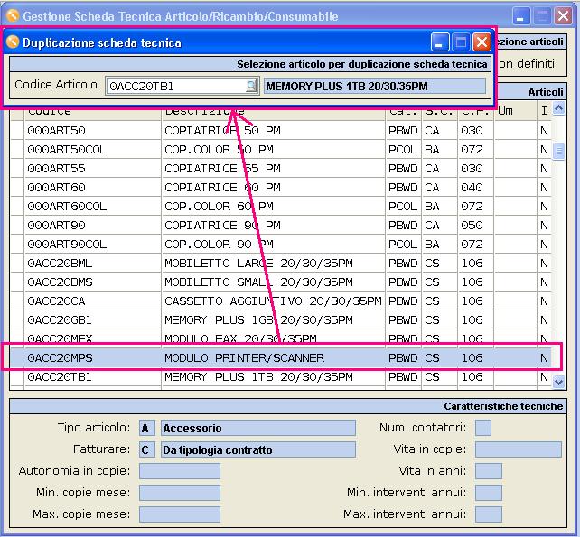Click the Accessorio description field
Image resolution: width=580 pixels, height=537 pixels.
(x=258, y=428)
